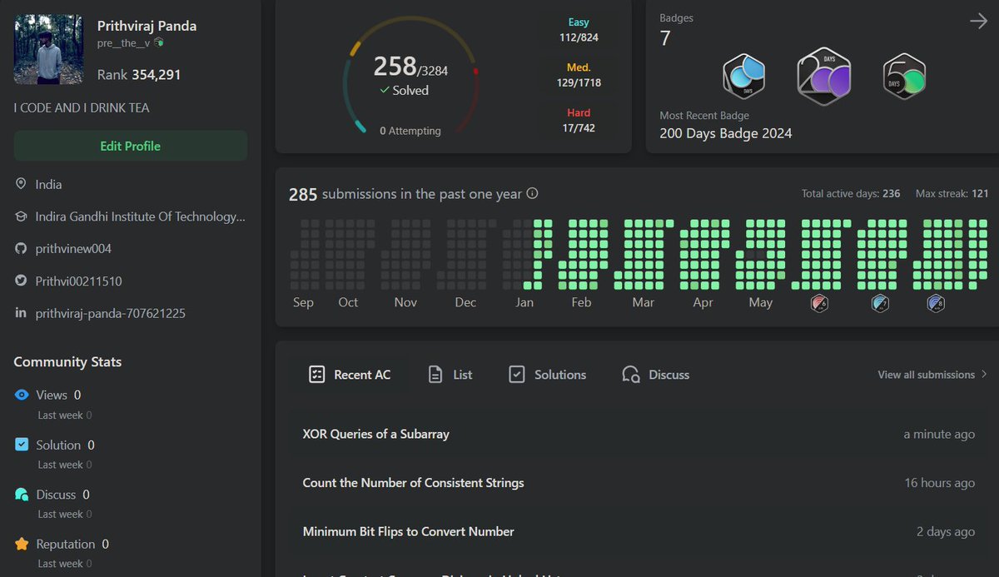Click the GitHub icon beside prithvinew004
Screen dimensions: 999x577
[x=21, y=248]
